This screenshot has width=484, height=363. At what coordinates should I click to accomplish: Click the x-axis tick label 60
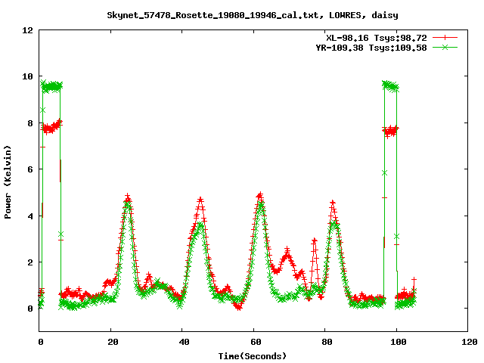point(256,342)
